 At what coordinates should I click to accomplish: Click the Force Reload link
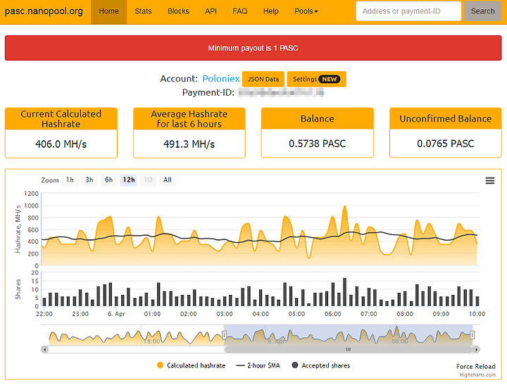pyautogui.click(x=475, y=366)
